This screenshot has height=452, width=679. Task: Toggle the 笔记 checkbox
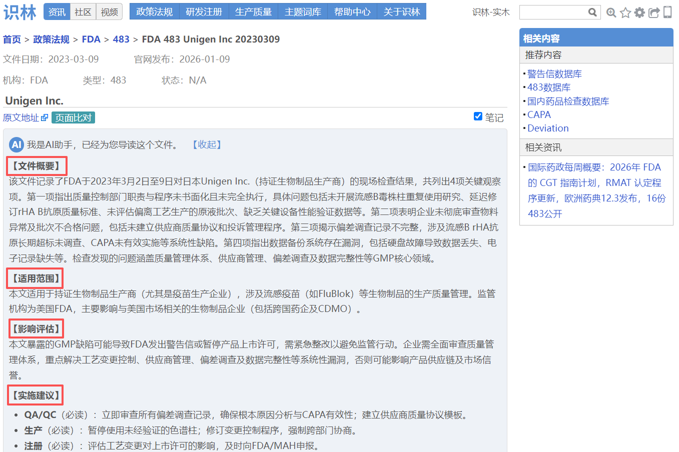pyautogui.click(x=478, y=116)
